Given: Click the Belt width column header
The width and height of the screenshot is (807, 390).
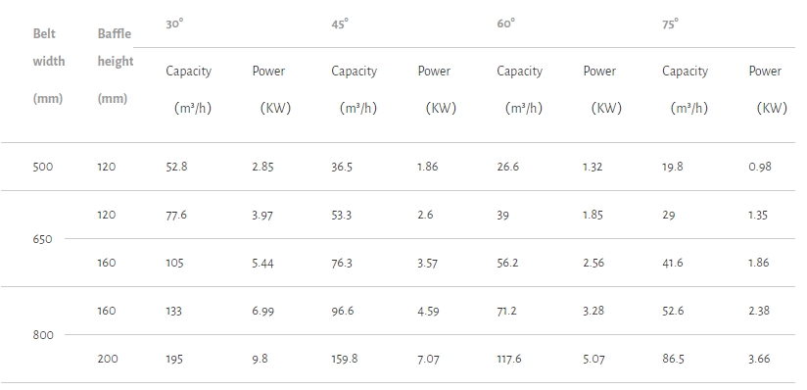Looking at the screenshot, I should (49, 66).
